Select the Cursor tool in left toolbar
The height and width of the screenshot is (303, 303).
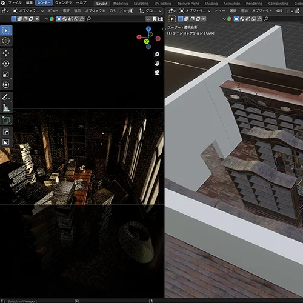(x=6, y=41)
